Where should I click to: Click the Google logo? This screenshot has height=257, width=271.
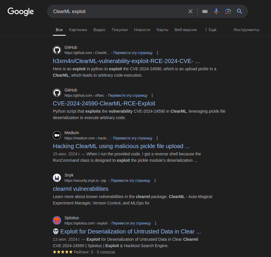(21, 12)
